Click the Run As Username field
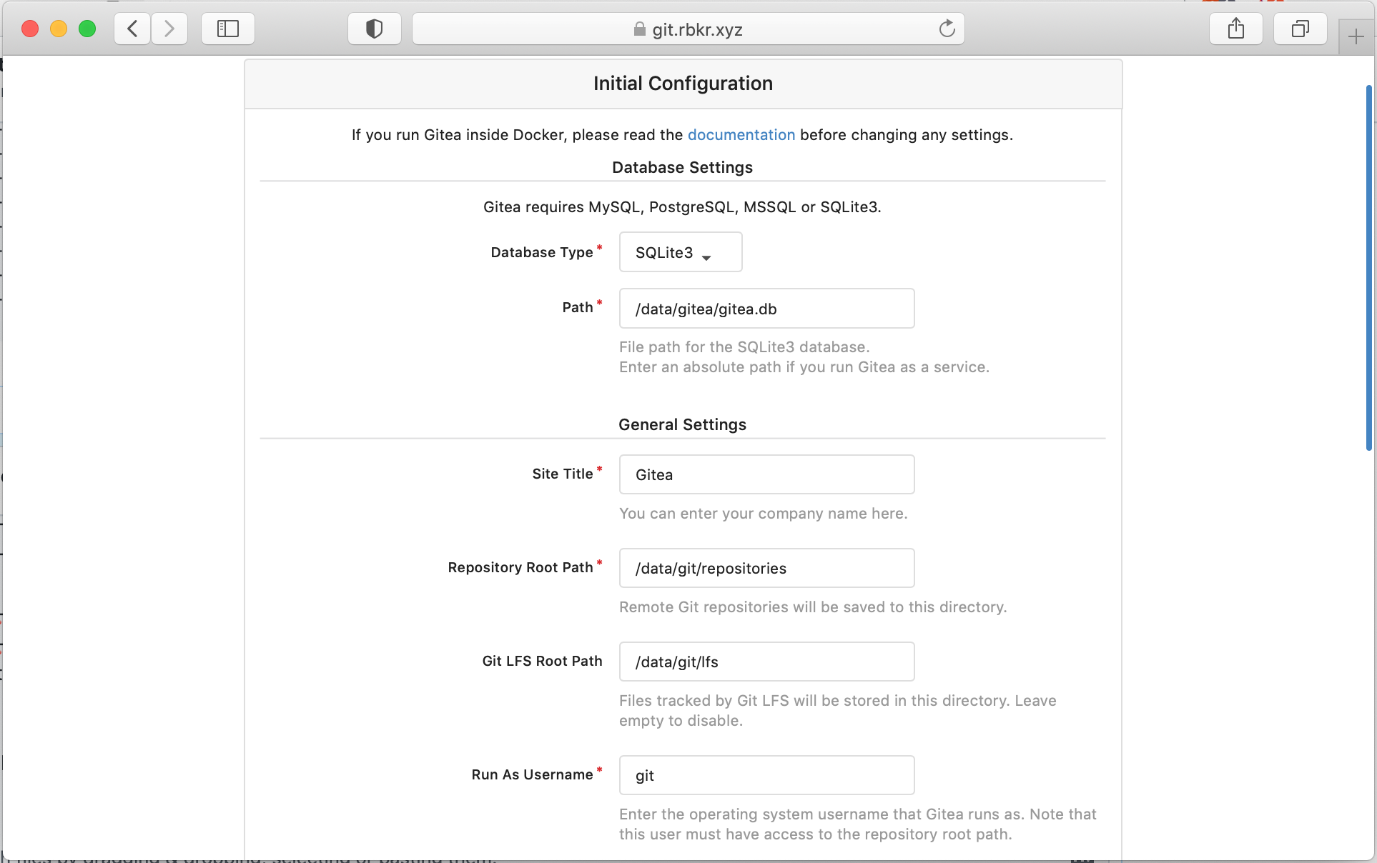Viewport: 1377px width, 863px height. click(x=766, y=775)
